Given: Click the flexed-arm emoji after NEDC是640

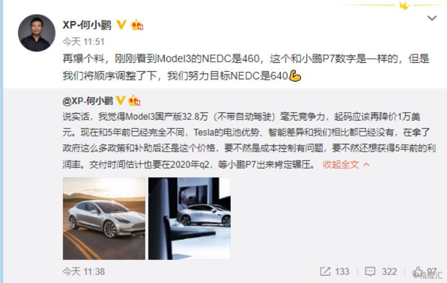Looking at the screenshot, I should pos(295,76).
